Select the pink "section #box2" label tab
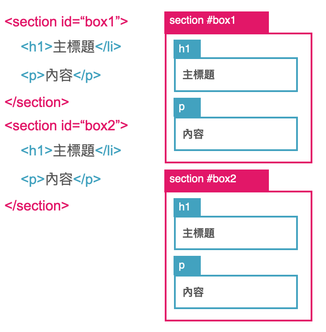326x332 pixels. click(x=216, y=180)
